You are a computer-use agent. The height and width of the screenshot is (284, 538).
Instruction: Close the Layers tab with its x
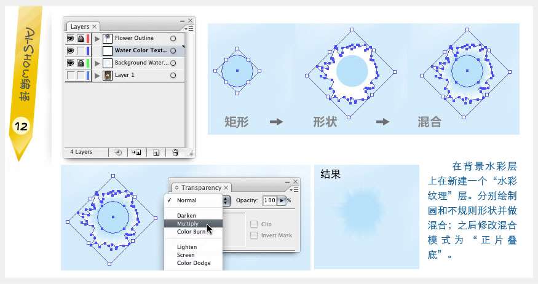(x=94, y=27)
